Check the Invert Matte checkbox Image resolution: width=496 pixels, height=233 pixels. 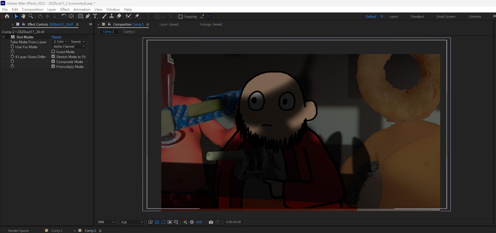[x=53, y=52]
